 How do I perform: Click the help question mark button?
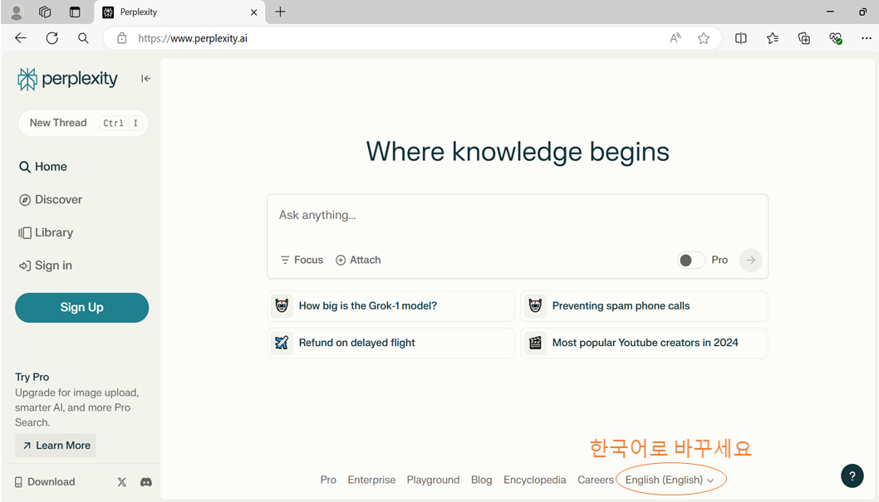[x=852, y=476]
